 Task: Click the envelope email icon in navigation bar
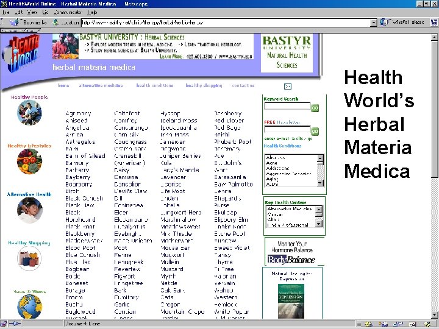coord(288,86)
